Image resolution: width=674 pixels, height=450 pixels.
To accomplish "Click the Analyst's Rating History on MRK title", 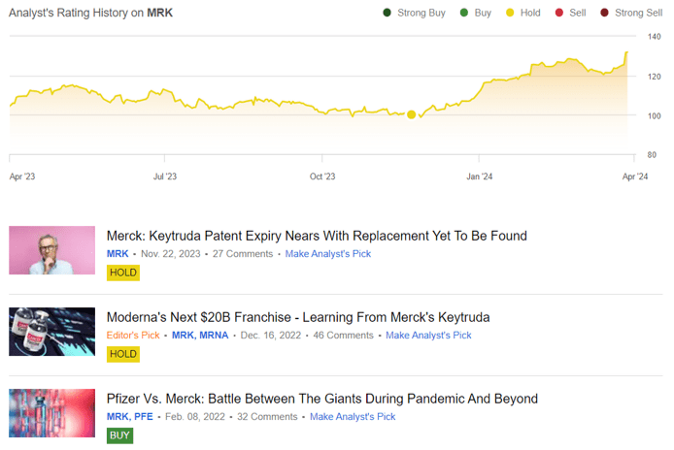I will point(90,13).
